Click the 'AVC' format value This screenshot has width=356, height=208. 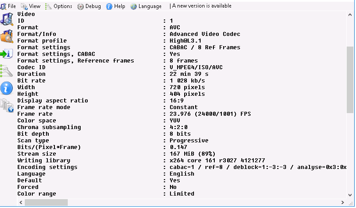pos(175,27)
